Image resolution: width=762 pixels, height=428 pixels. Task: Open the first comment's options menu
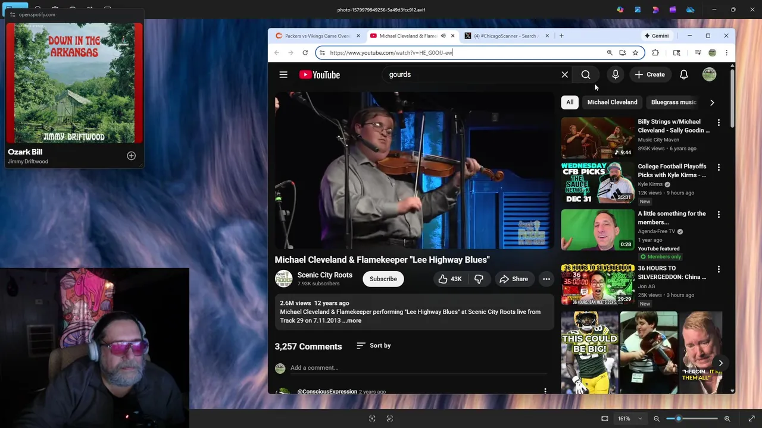point(545,391)
